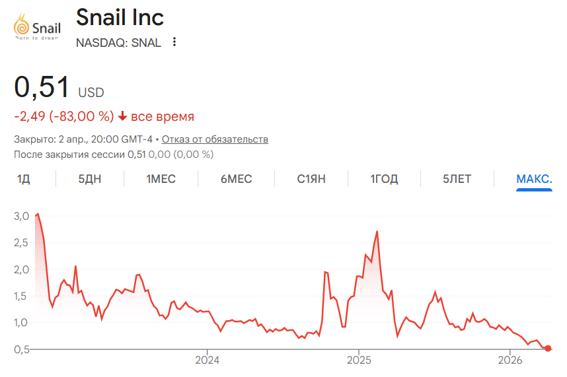Viewport: 567px width, 377px height.
Task: Open the three-dot more options menu
Action: click(x=174, y=42)
